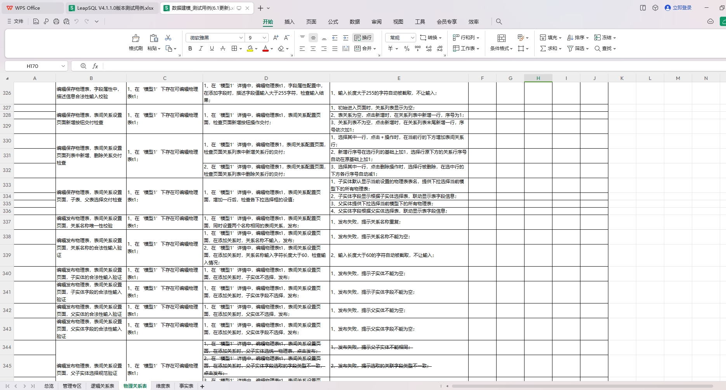
Task: Toggle align text left
Action: 302,49
